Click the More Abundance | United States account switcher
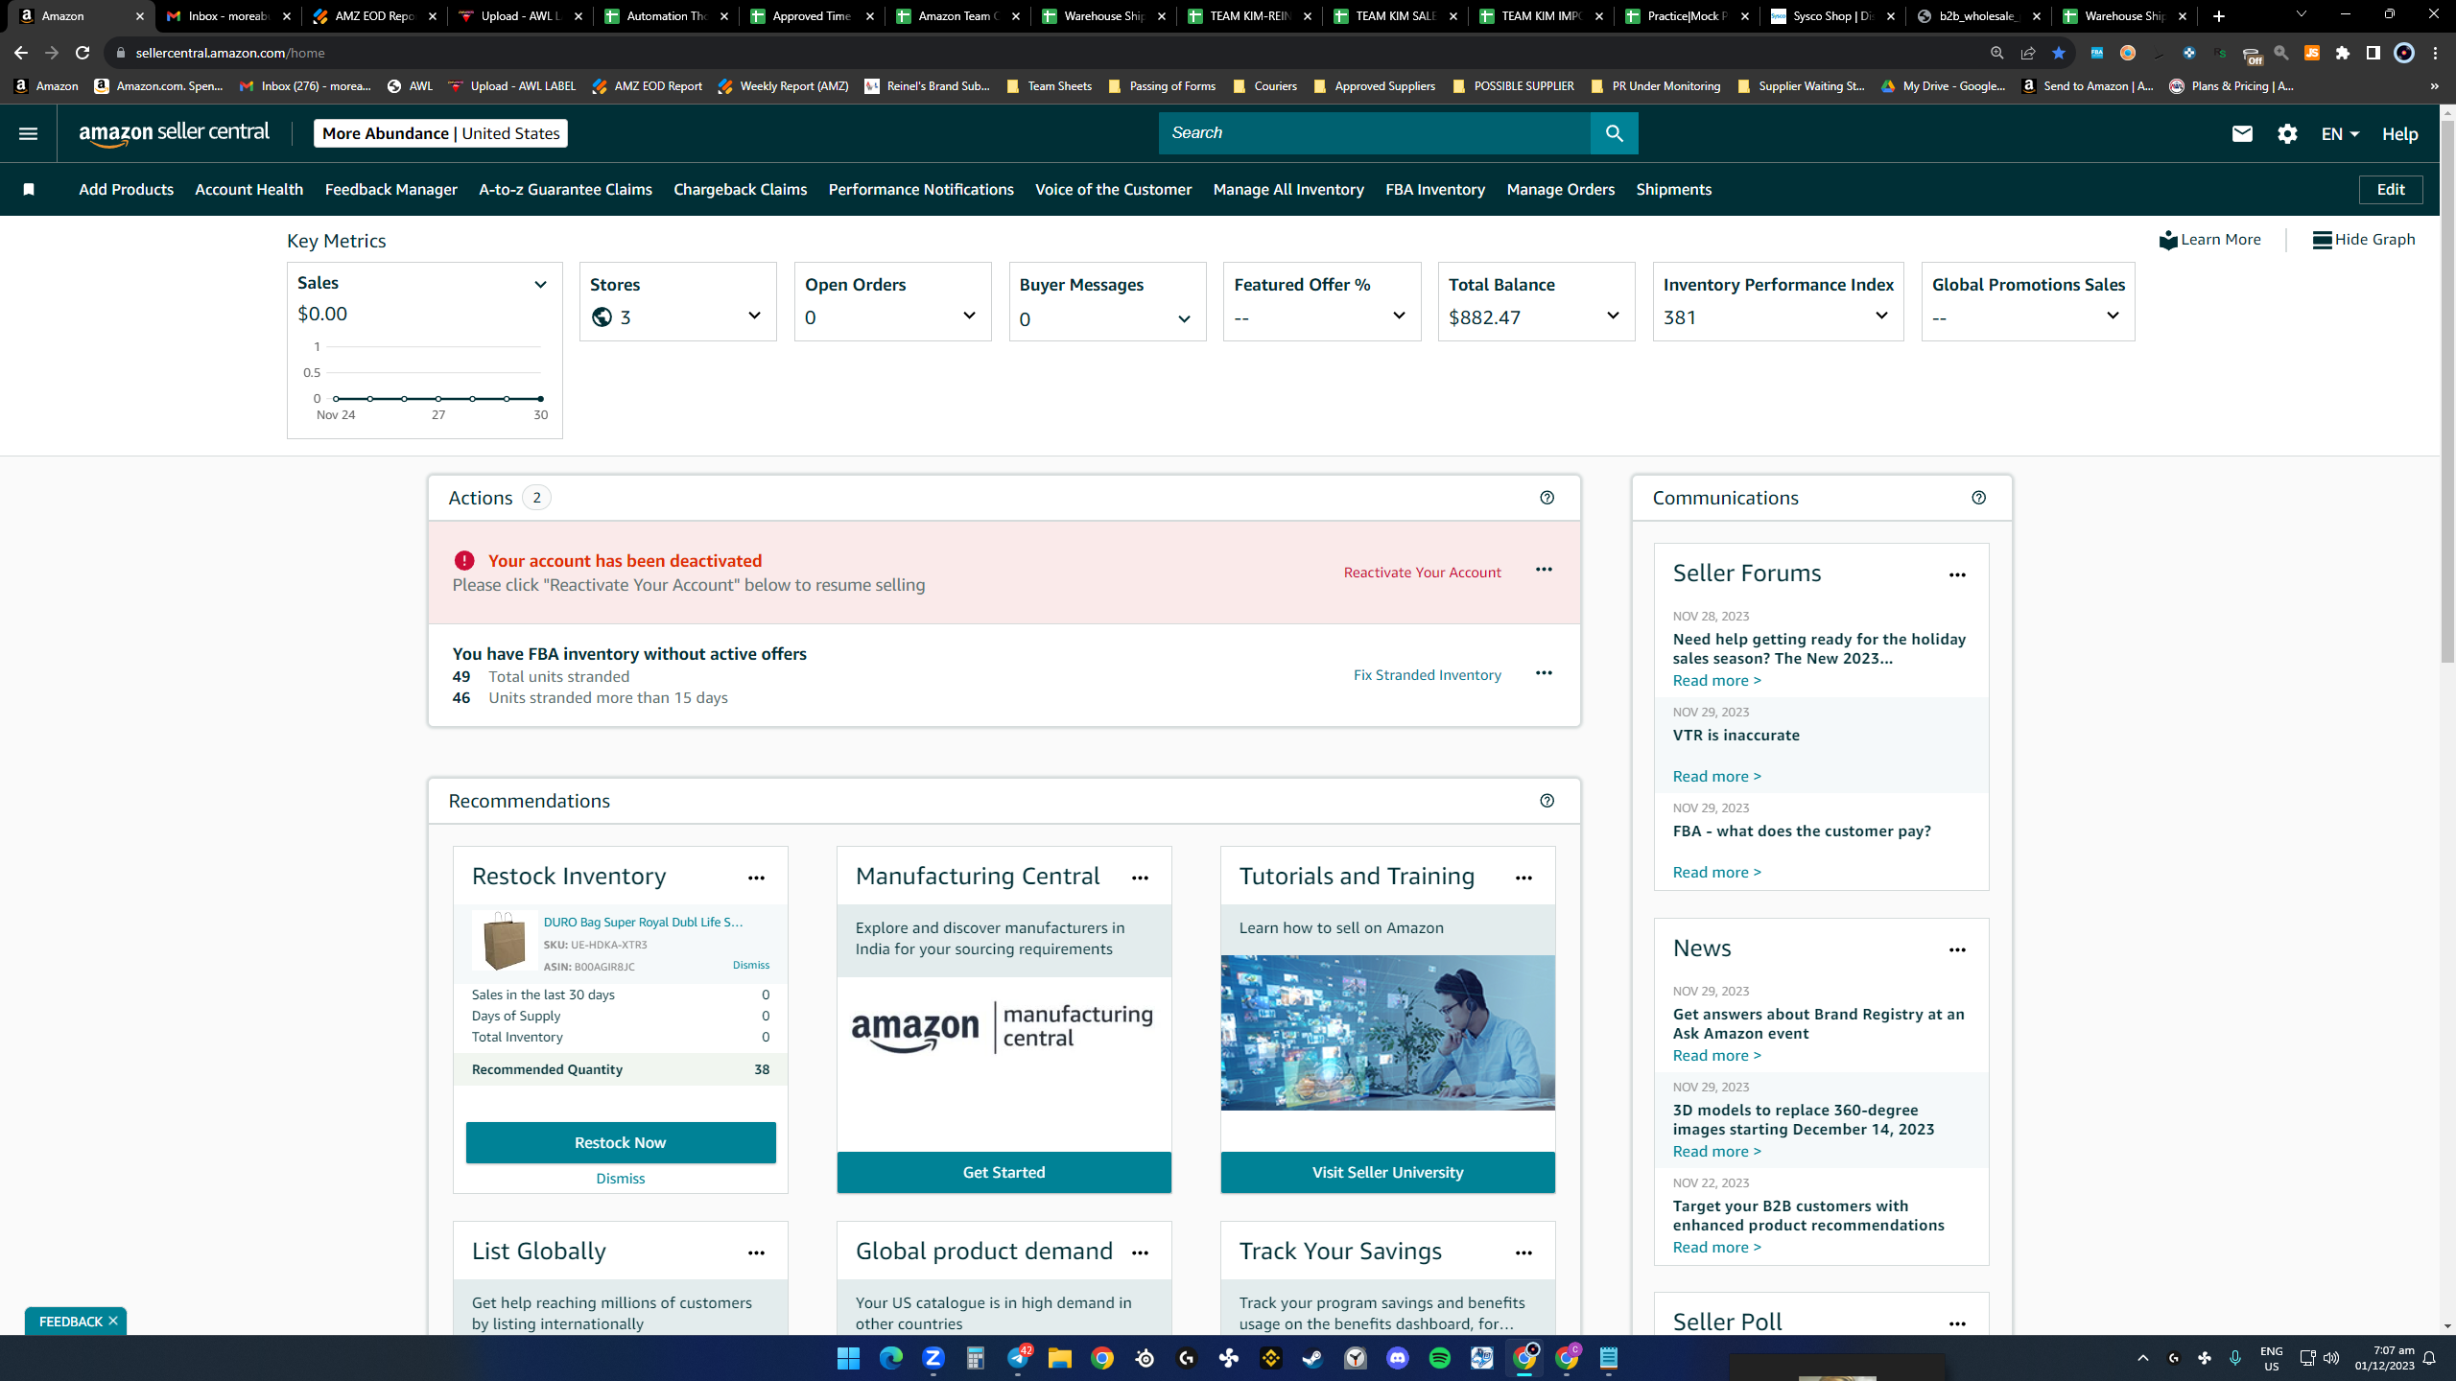 (440, 133)
